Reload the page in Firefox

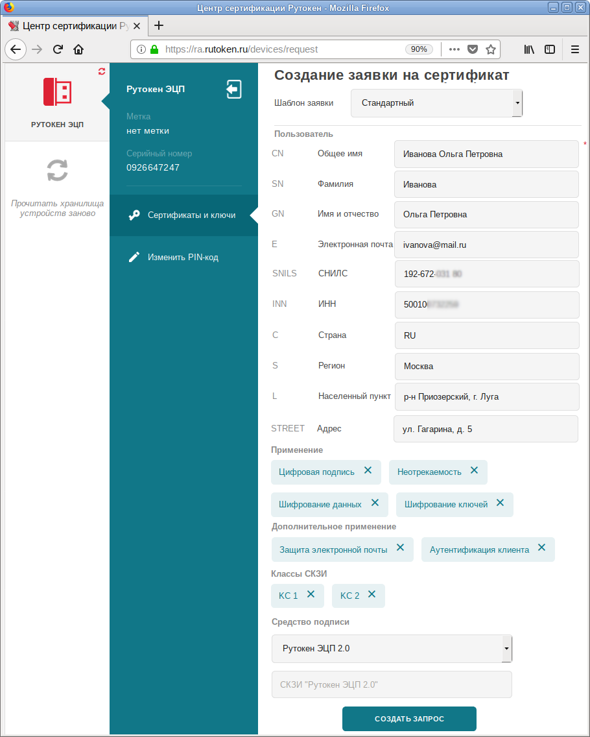pos(58,49)
